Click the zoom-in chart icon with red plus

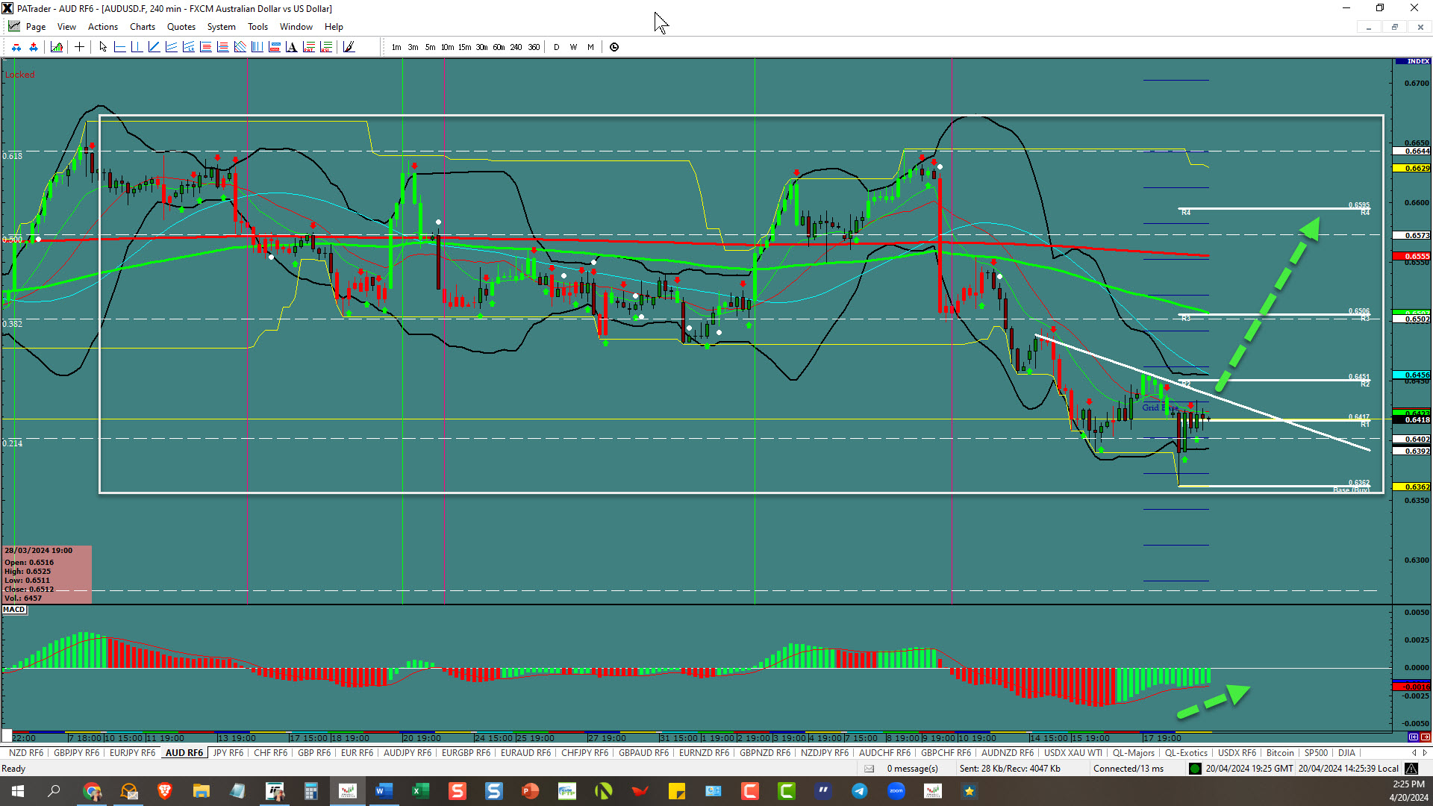click(34, 47)
